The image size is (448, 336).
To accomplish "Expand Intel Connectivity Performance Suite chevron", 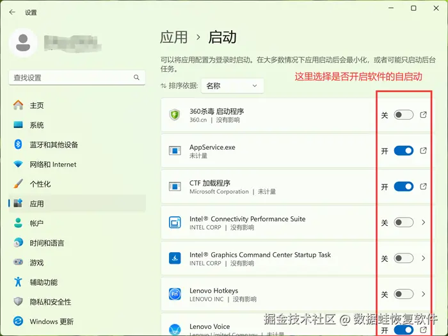I will click(424, 222).
